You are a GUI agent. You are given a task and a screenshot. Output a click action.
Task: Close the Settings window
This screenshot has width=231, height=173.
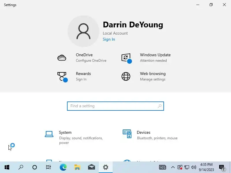click(x=224, y=5)
